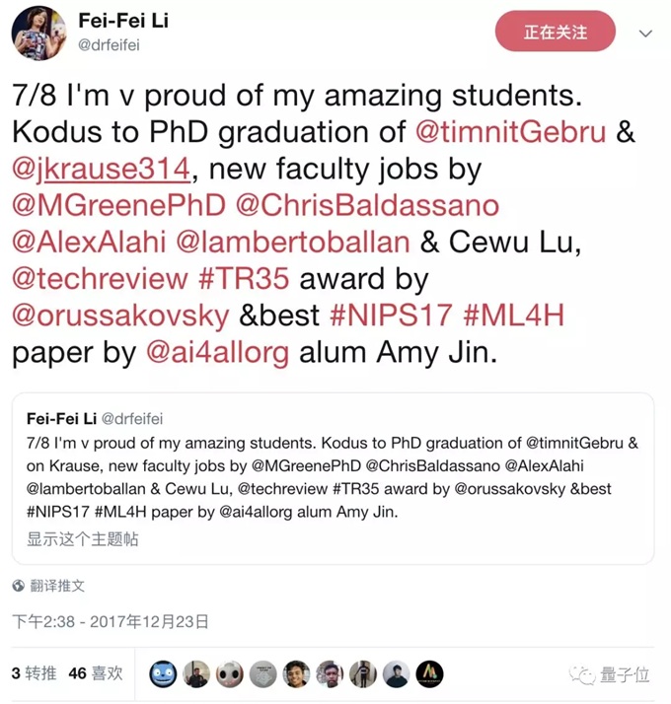
Task: Click the tweet timestamp 下午2:38 - 2017年12月23日
Action: 111,621
